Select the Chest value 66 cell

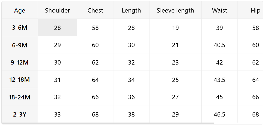[95, 97]
